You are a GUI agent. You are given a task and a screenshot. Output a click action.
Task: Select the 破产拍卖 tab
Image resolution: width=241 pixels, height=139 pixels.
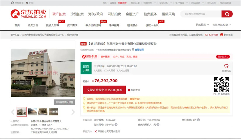pos(59,14)
